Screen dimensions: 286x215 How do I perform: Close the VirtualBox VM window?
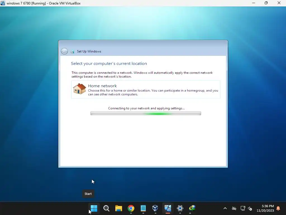click(x=279, y=3)
